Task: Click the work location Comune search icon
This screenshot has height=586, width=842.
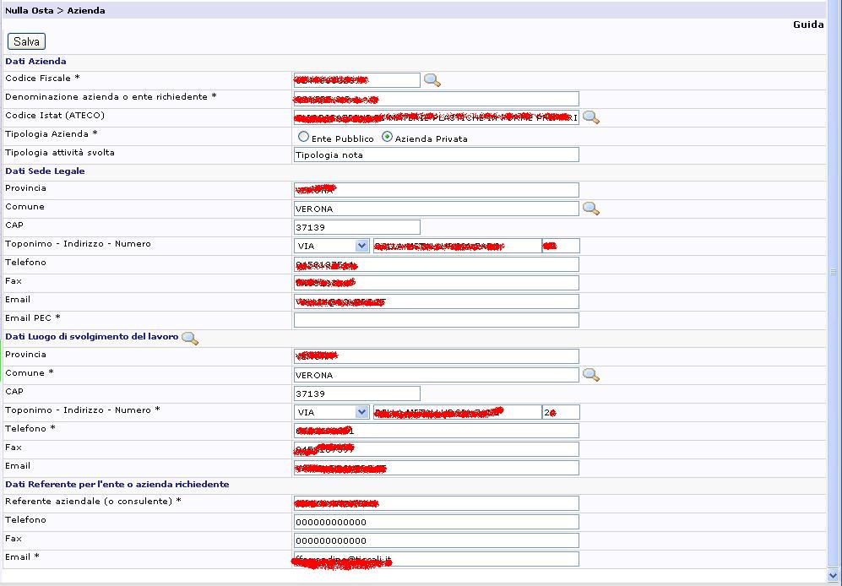Action: pyautogui.click(x=590, y=375)
